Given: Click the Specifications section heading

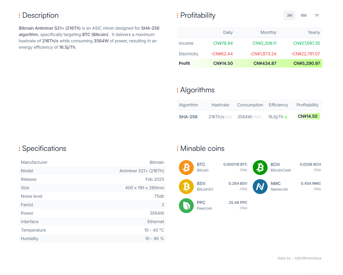Looking at the screenshot, I should pyautogui.click(x=44, y=148).
